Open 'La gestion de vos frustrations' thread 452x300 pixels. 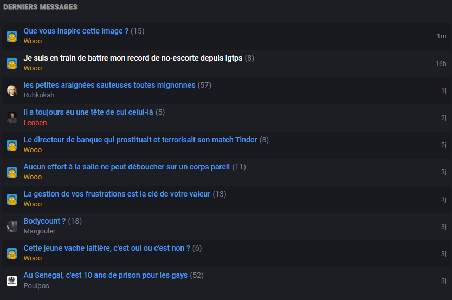coord(117,194)
